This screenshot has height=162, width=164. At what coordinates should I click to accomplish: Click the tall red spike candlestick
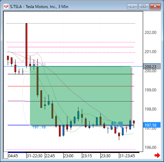pos(26,44)
